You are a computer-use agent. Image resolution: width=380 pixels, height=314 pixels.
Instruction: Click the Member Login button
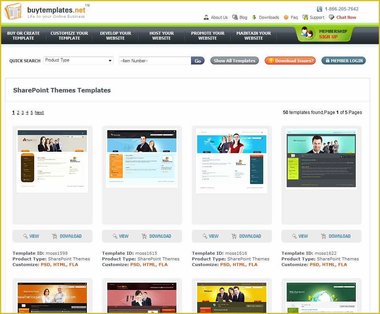pos(344,60)
